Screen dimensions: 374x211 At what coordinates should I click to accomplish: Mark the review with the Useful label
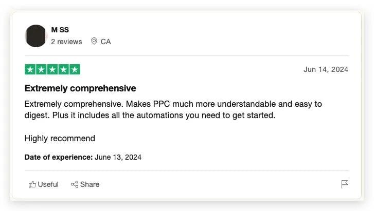tap(48, 184)
